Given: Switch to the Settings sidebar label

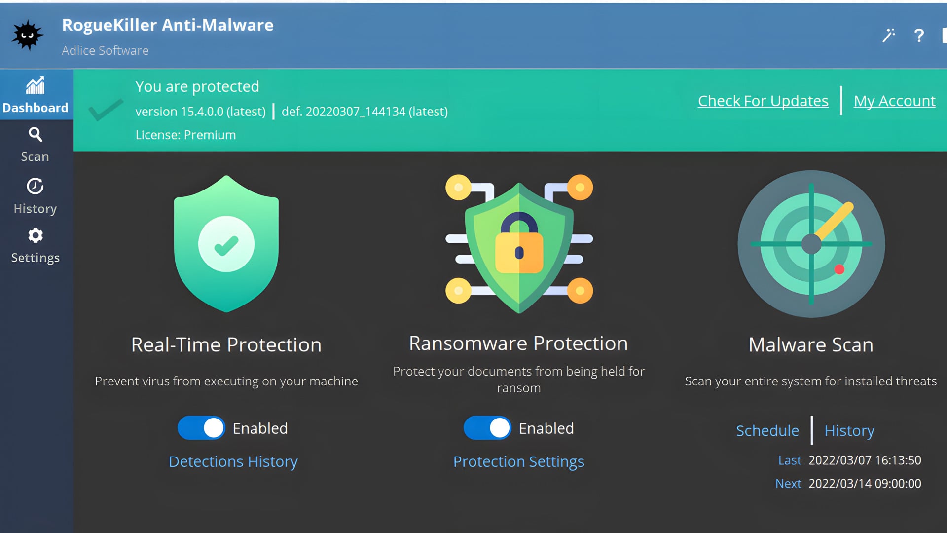Looking at the screenshot, I should click(36, 258).
